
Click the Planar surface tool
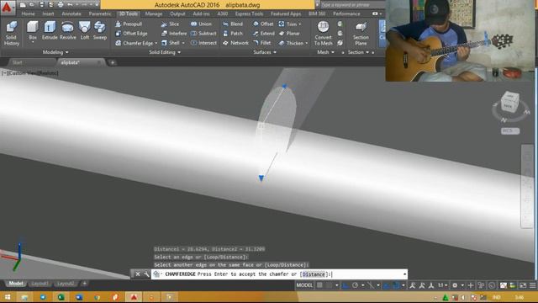pos(289,34)
